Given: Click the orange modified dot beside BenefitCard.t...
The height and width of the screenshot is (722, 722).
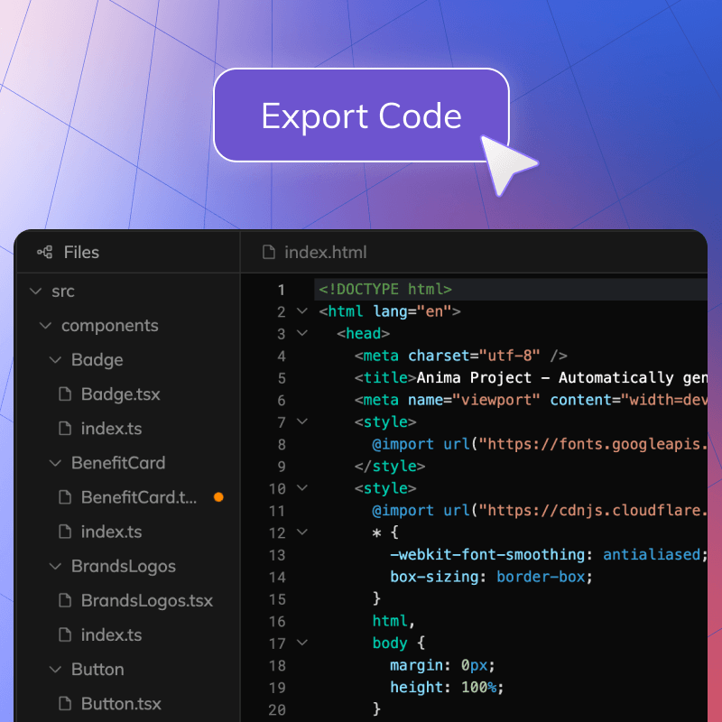Looking at the screenshot, I should 218,497.
